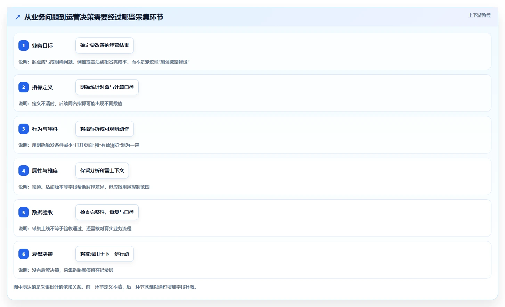This screenshot has width=505, height=307.
Task: Click the 复盘决策 step label
Action: tap(42, 254)
